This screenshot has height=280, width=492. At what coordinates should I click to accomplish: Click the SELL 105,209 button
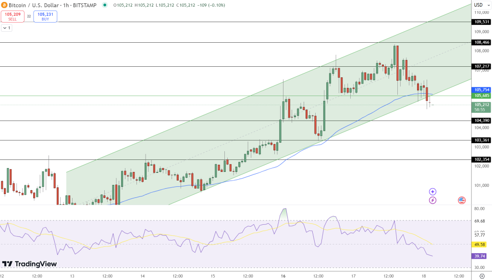click(x=12, y=16)
